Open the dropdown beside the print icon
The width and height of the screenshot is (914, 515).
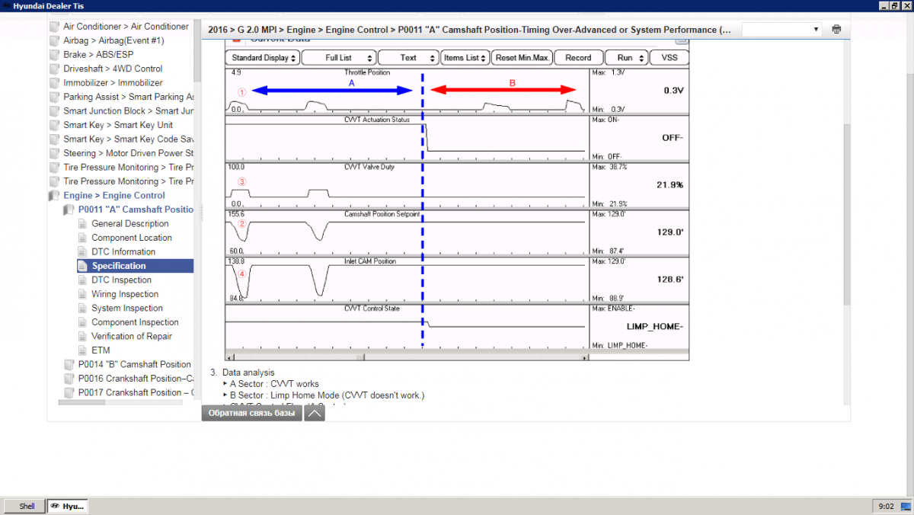pos(781,30)
